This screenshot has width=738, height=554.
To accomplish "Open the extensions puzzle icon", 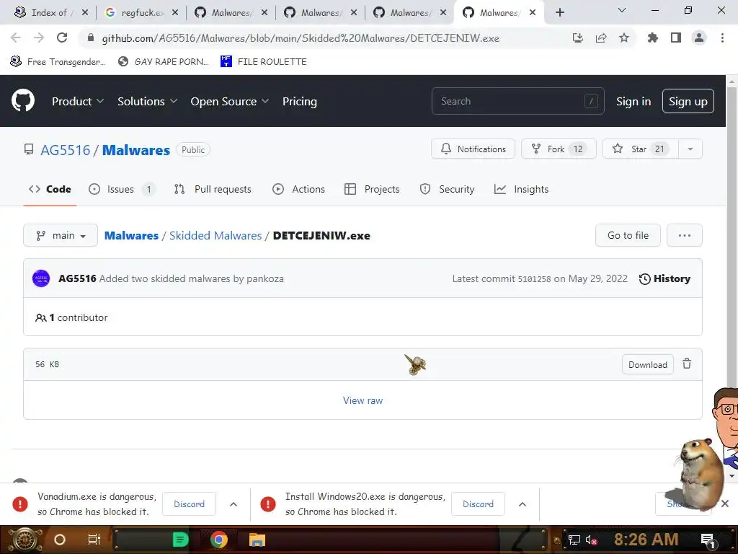I will click(x=652, y=38).
